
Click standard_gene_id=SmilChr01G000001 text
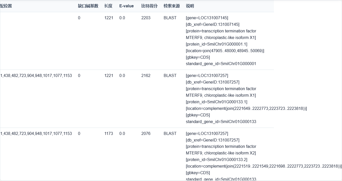coord(221,64)
